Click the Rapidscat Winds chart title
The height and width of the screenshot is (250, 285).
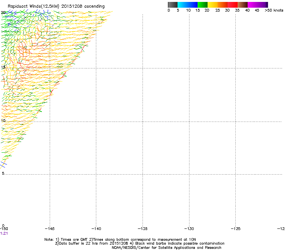point(56,7)
